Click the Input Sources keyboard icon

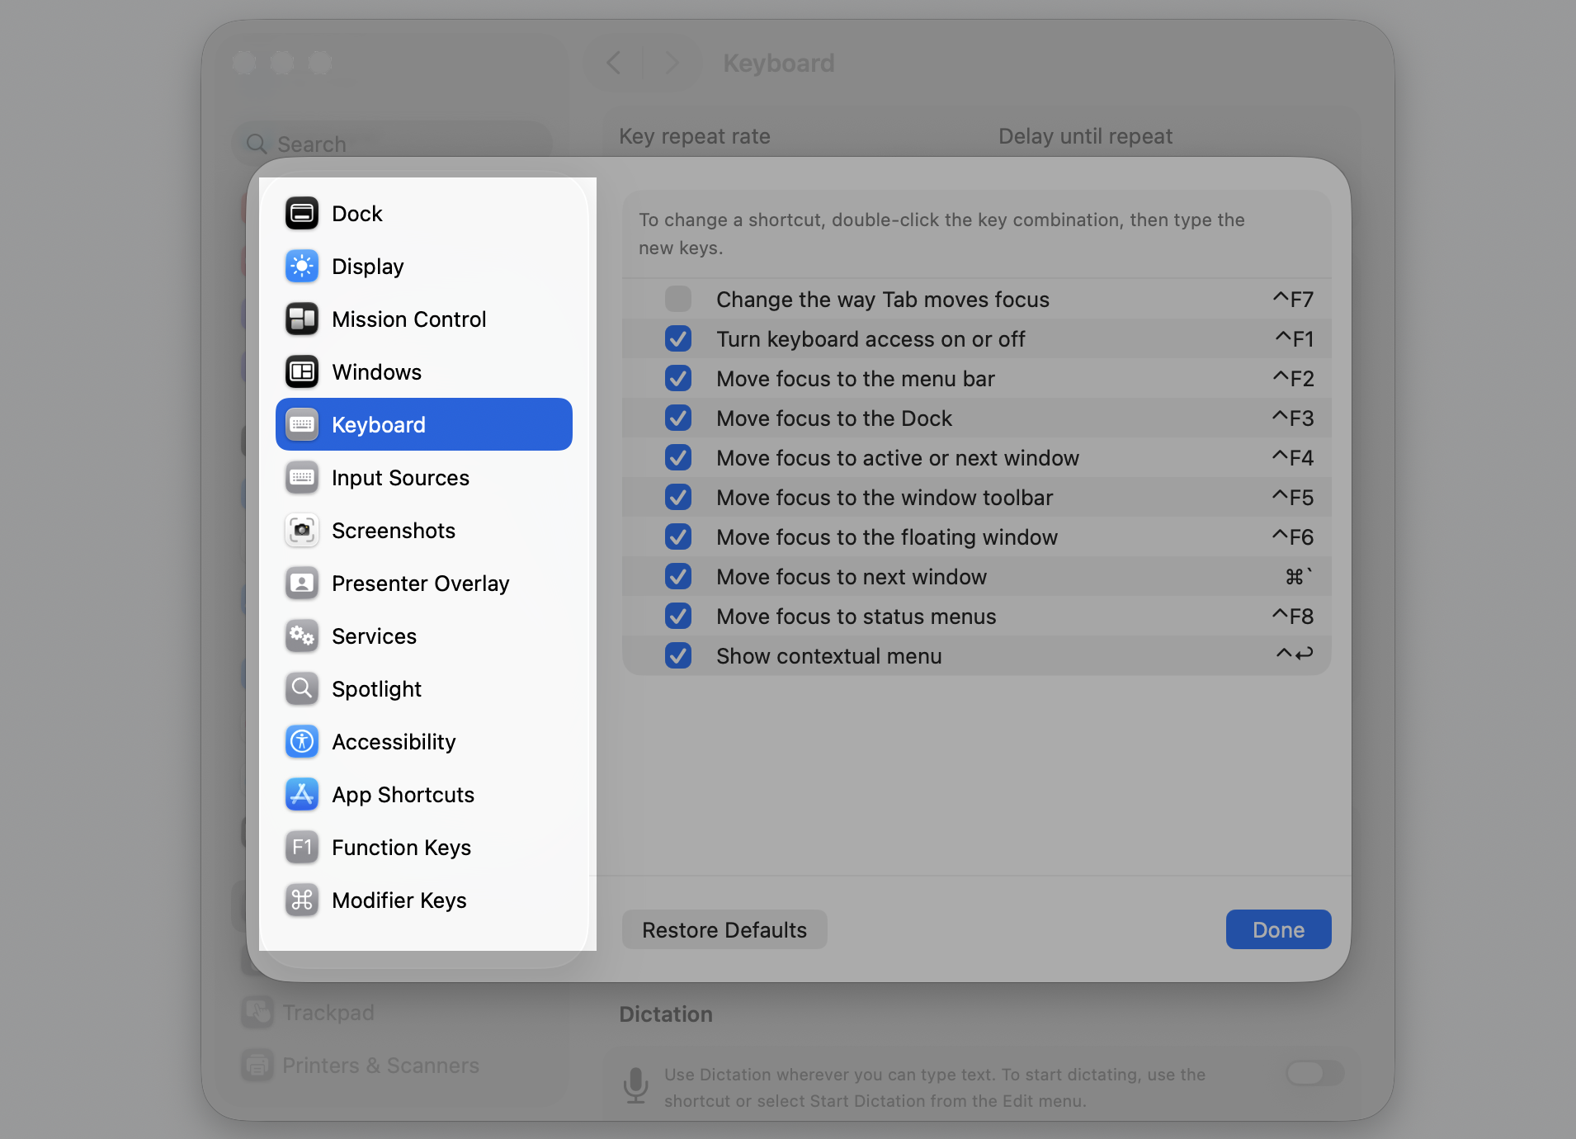(x=302, y=478)
